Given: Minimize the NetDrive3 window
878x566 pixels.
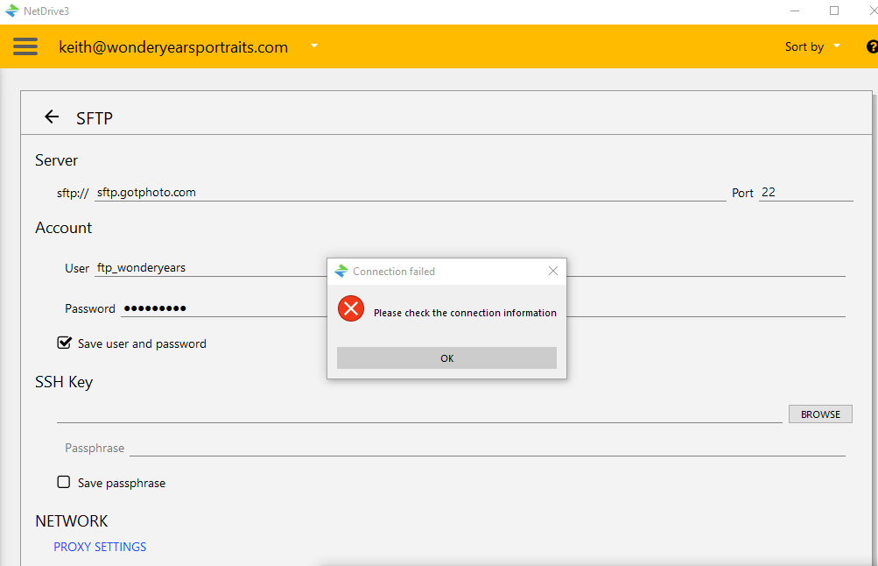Looking at the screenshot, I should tap(793, 11).
